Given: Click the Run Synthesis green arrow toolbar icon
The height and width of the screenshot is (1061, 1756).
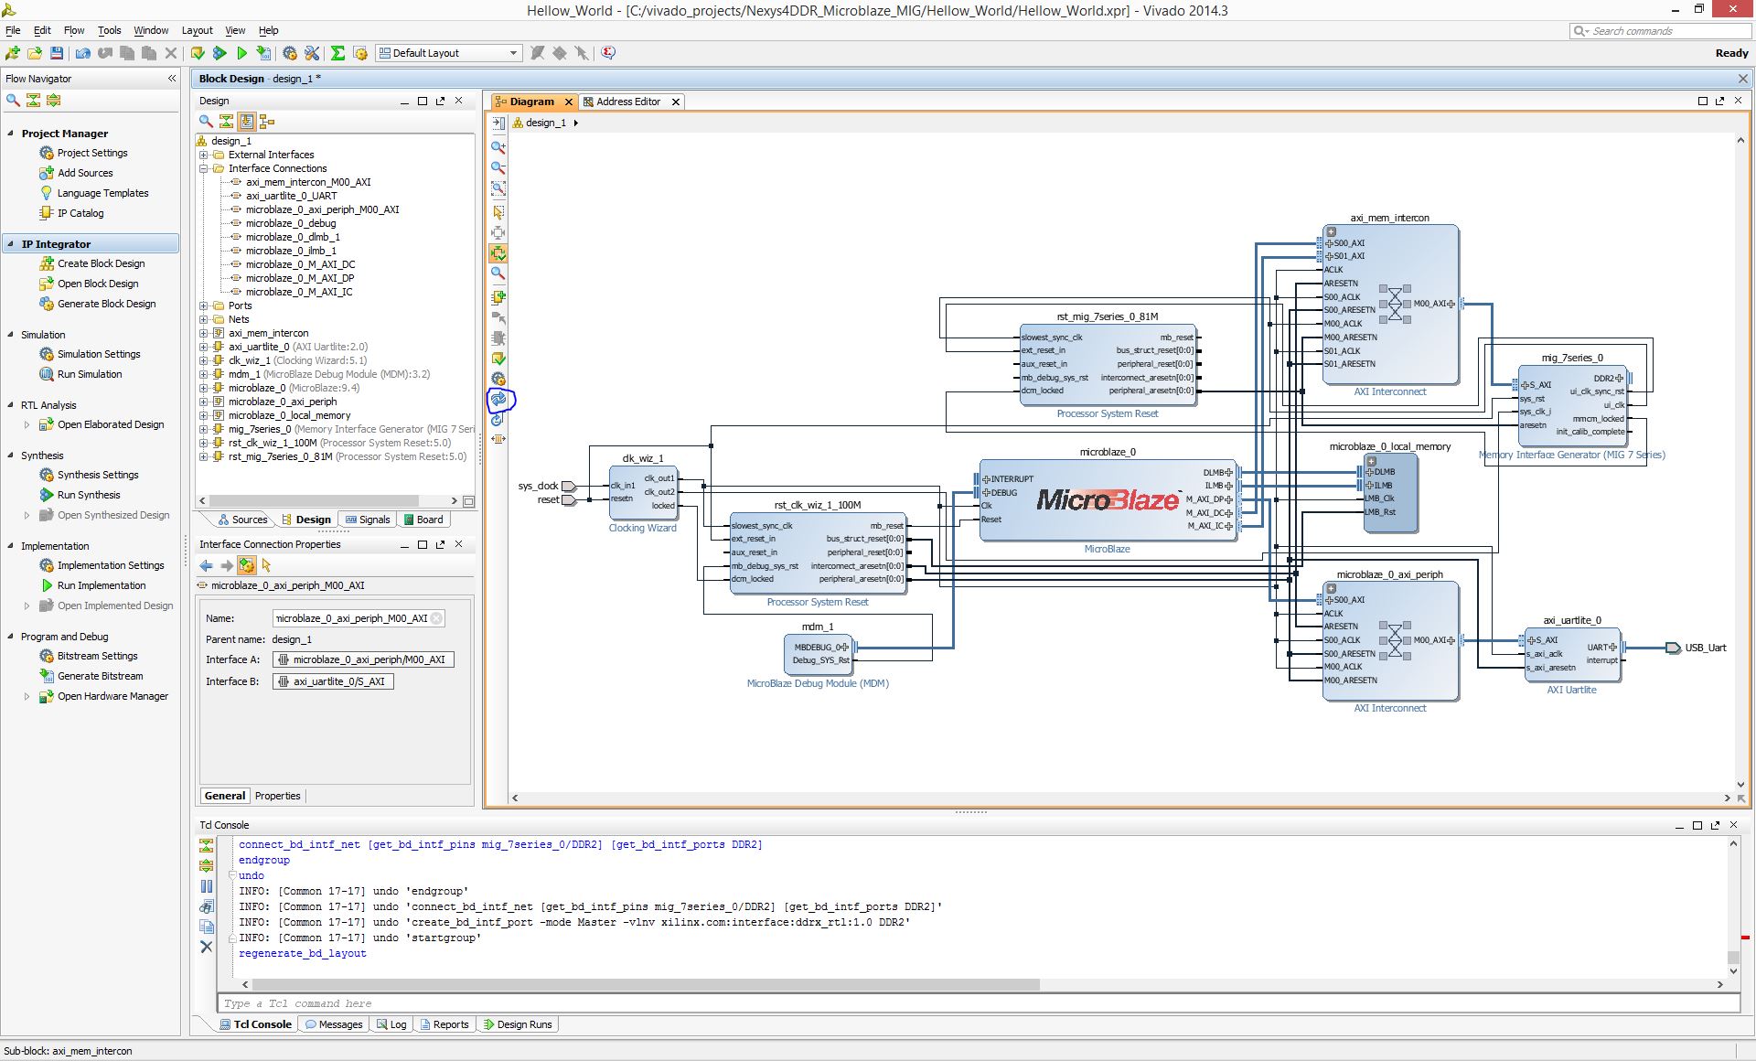Looking at the screenshot, I should 219,53.
